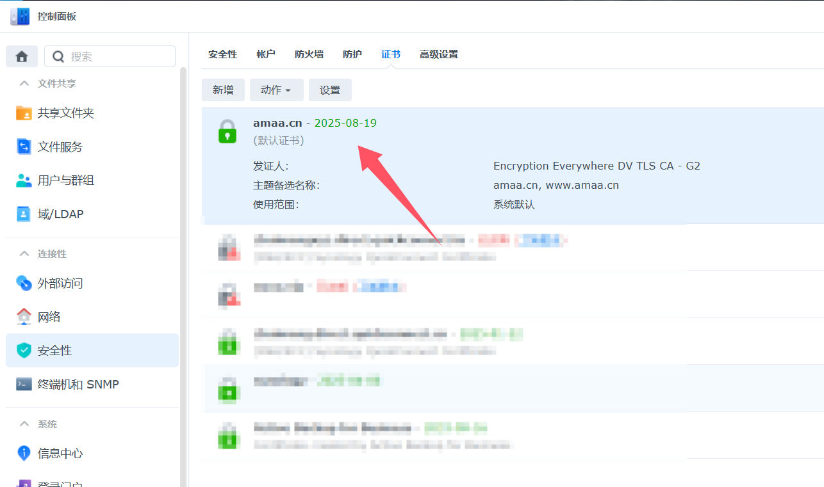
Task: Open 外部访问 external access icon
Action: click(x=24, y=283)
